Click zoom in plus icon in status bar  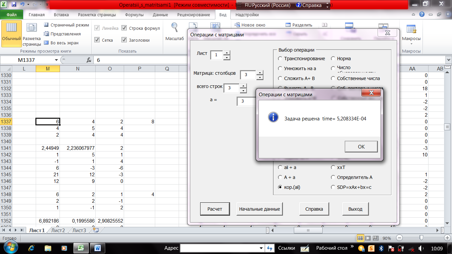[447, 238]
